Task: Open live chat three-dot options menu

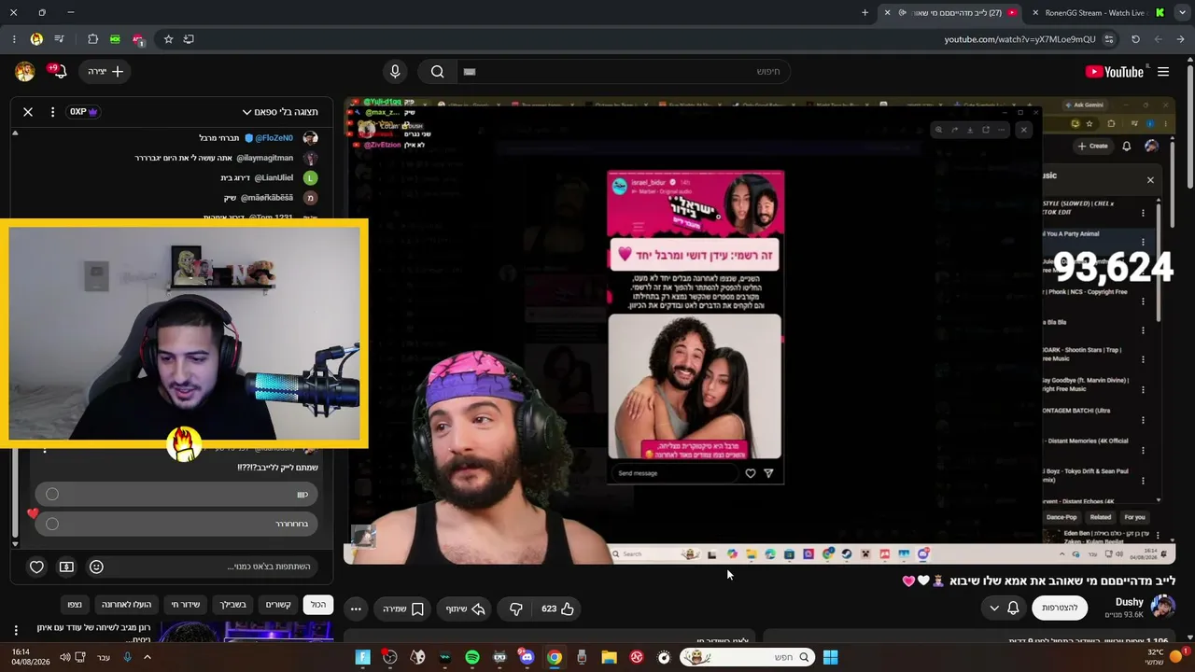Action: point(52,112)
